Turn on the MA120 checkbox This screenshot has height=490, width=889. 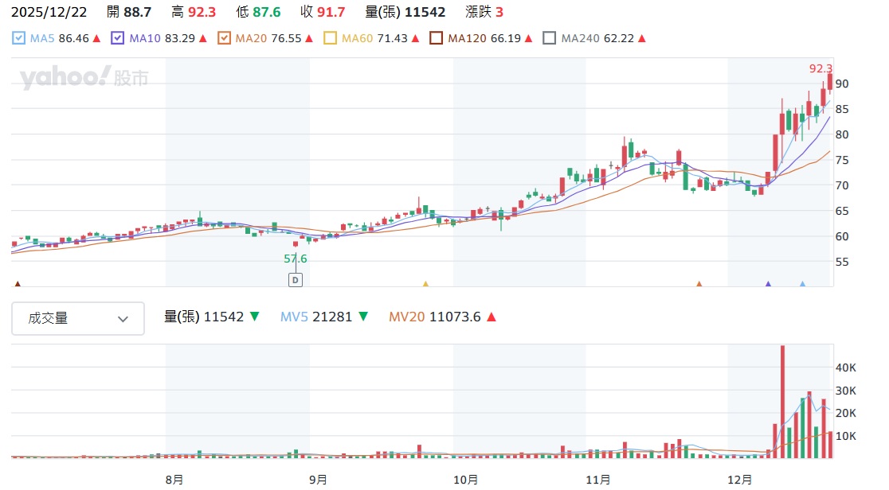point(436,38)
